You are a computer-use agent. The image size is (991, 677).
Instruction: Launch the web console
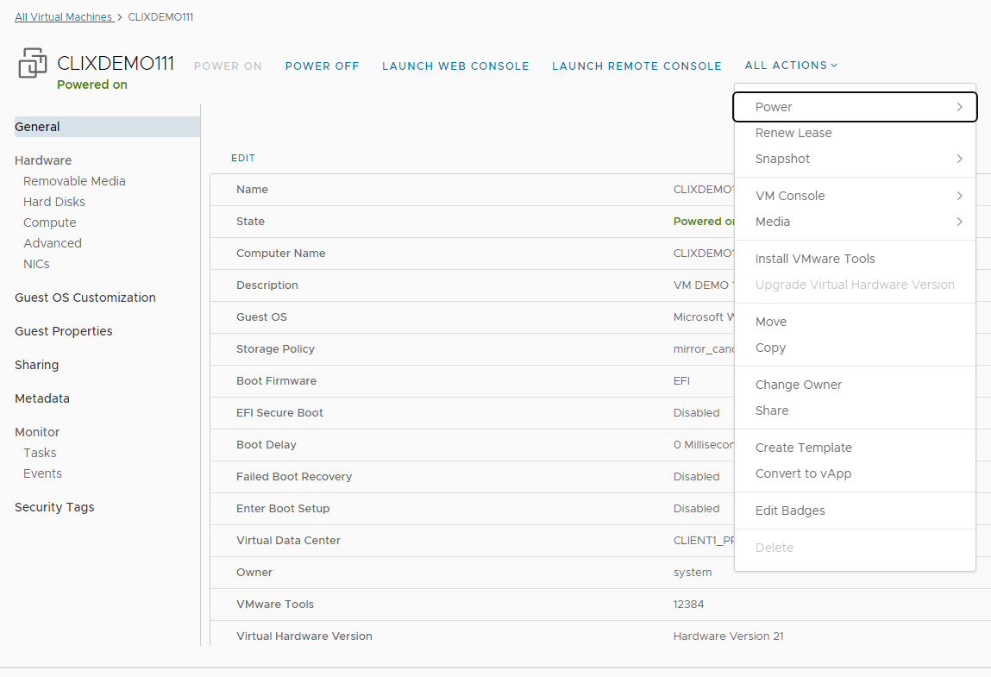click(455, 66)
